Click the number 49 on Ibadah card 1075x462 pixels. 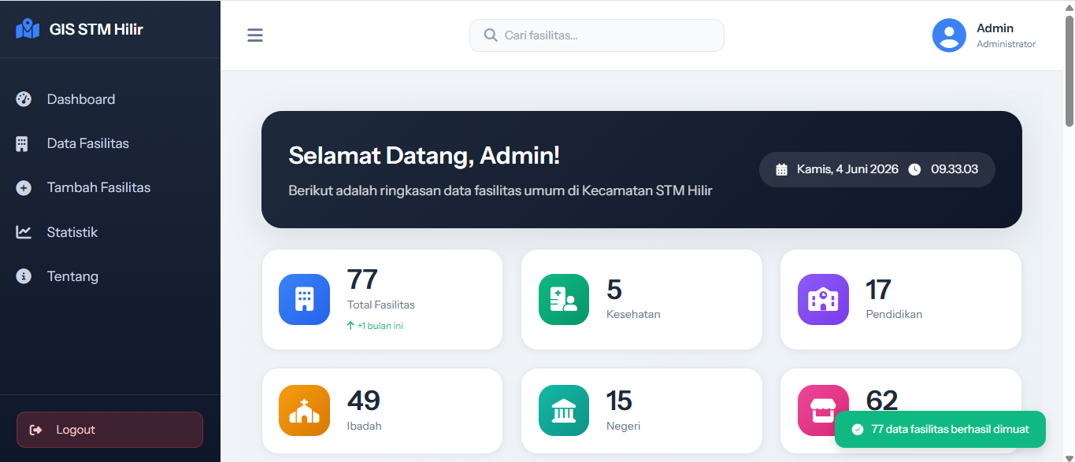coord(364,401)
